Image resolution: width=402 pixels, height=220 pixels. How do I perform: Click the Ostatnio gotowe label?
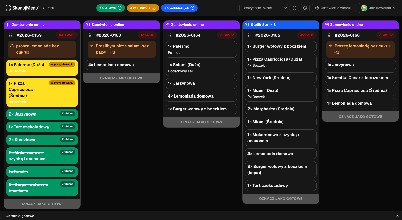click(20, 216)
